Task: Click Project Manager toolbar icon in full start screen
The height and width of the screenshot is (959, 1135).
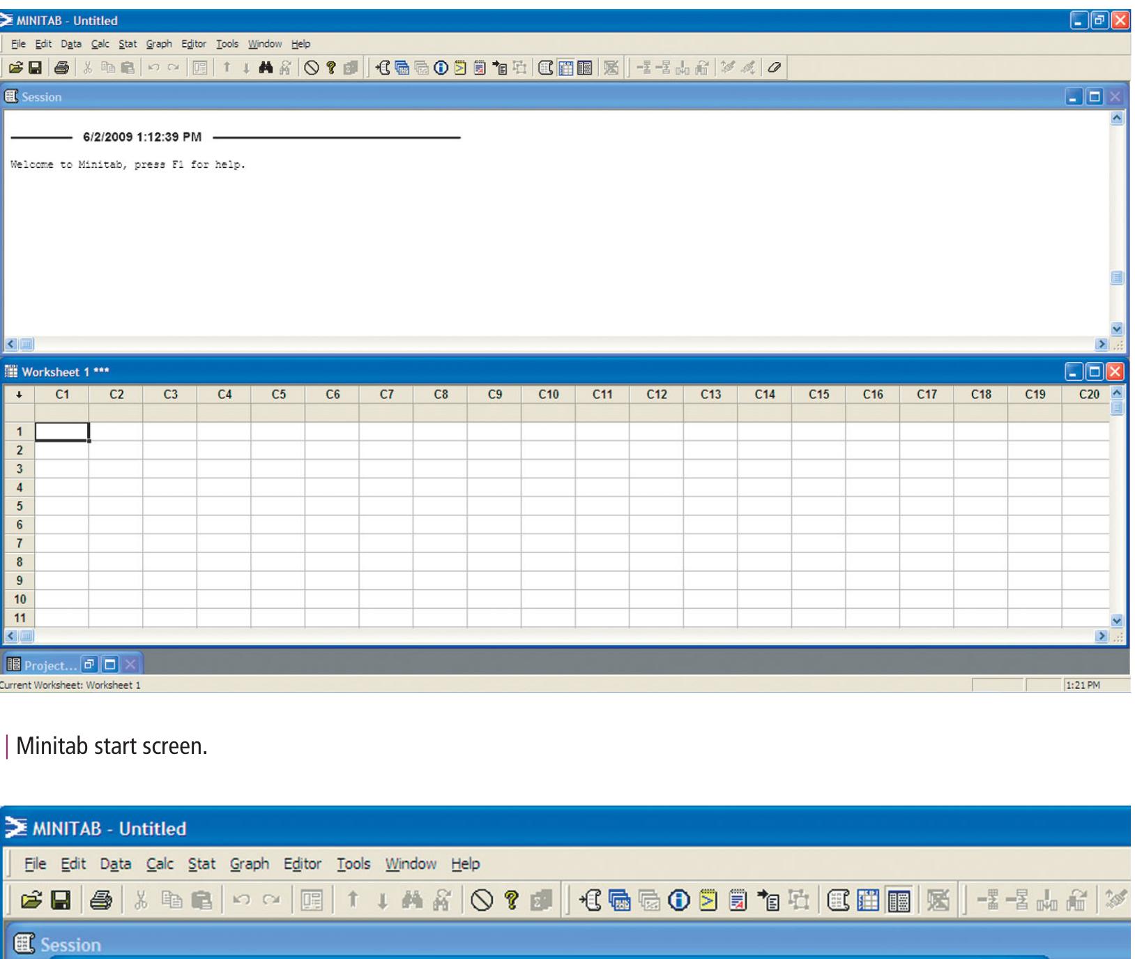Action: click(x=585, y=68)
